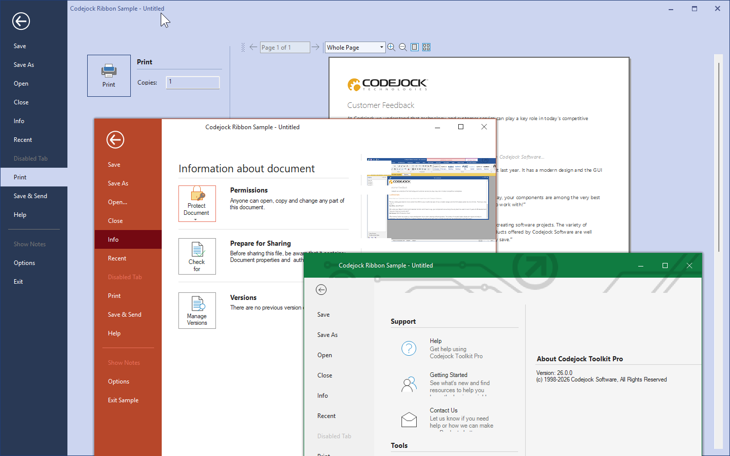This screenshot has height=456, width=730.
Task: Click the Version: 26.0.0 text
Action: click(554, 373)
